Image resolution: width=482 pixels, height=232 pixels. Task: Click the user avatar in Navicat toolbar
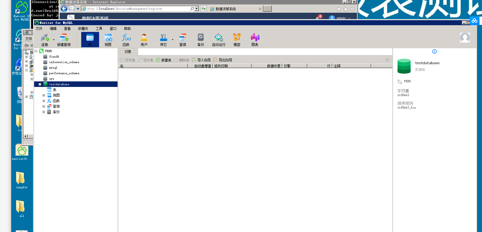click(465, 37)
